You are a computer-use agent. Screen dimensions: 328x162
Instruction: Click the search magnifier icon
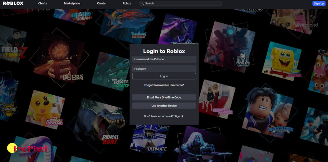click(x=142, y=3)
